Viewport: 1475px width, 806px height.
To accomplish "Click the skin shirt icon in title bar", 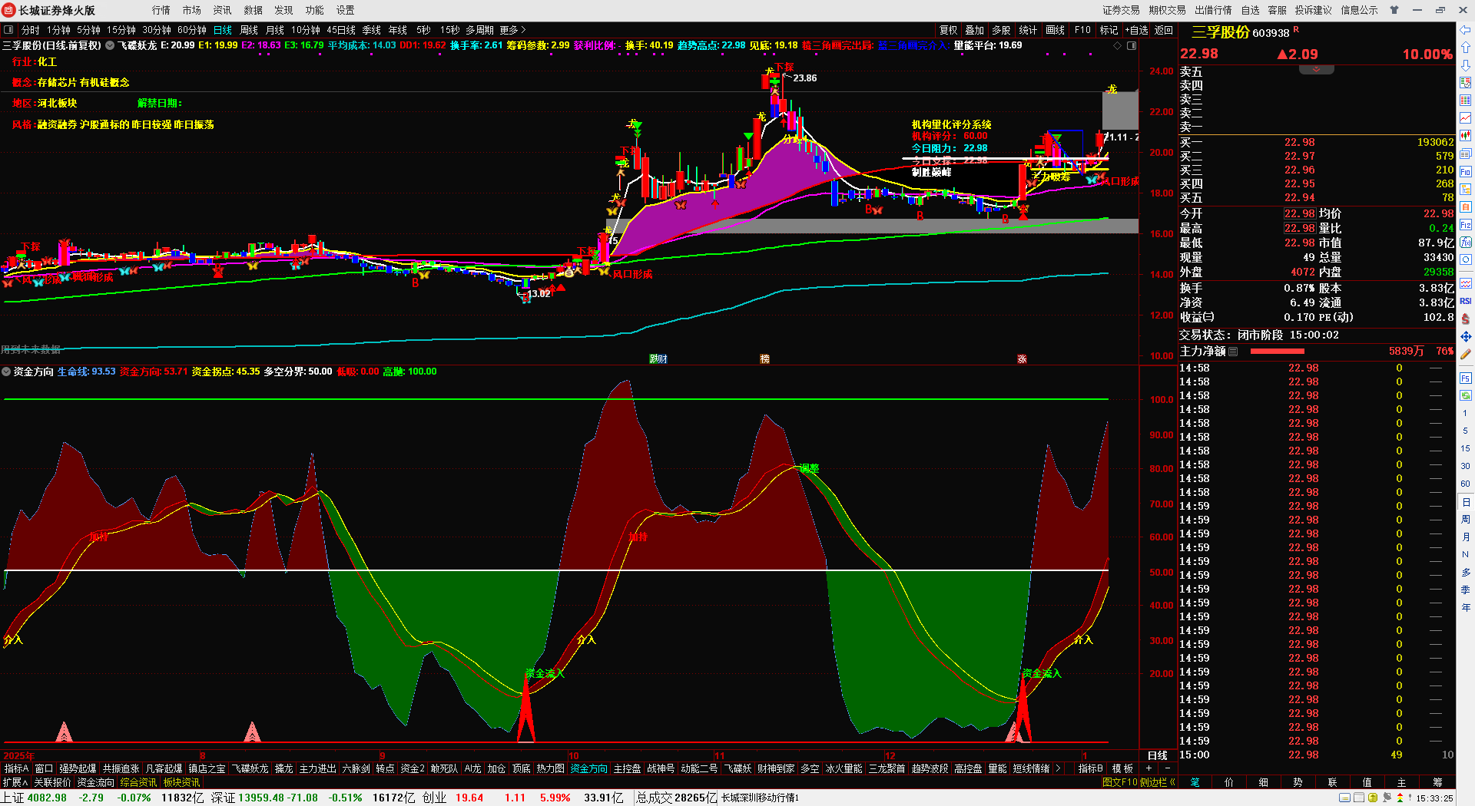I will click(1394, 10).
